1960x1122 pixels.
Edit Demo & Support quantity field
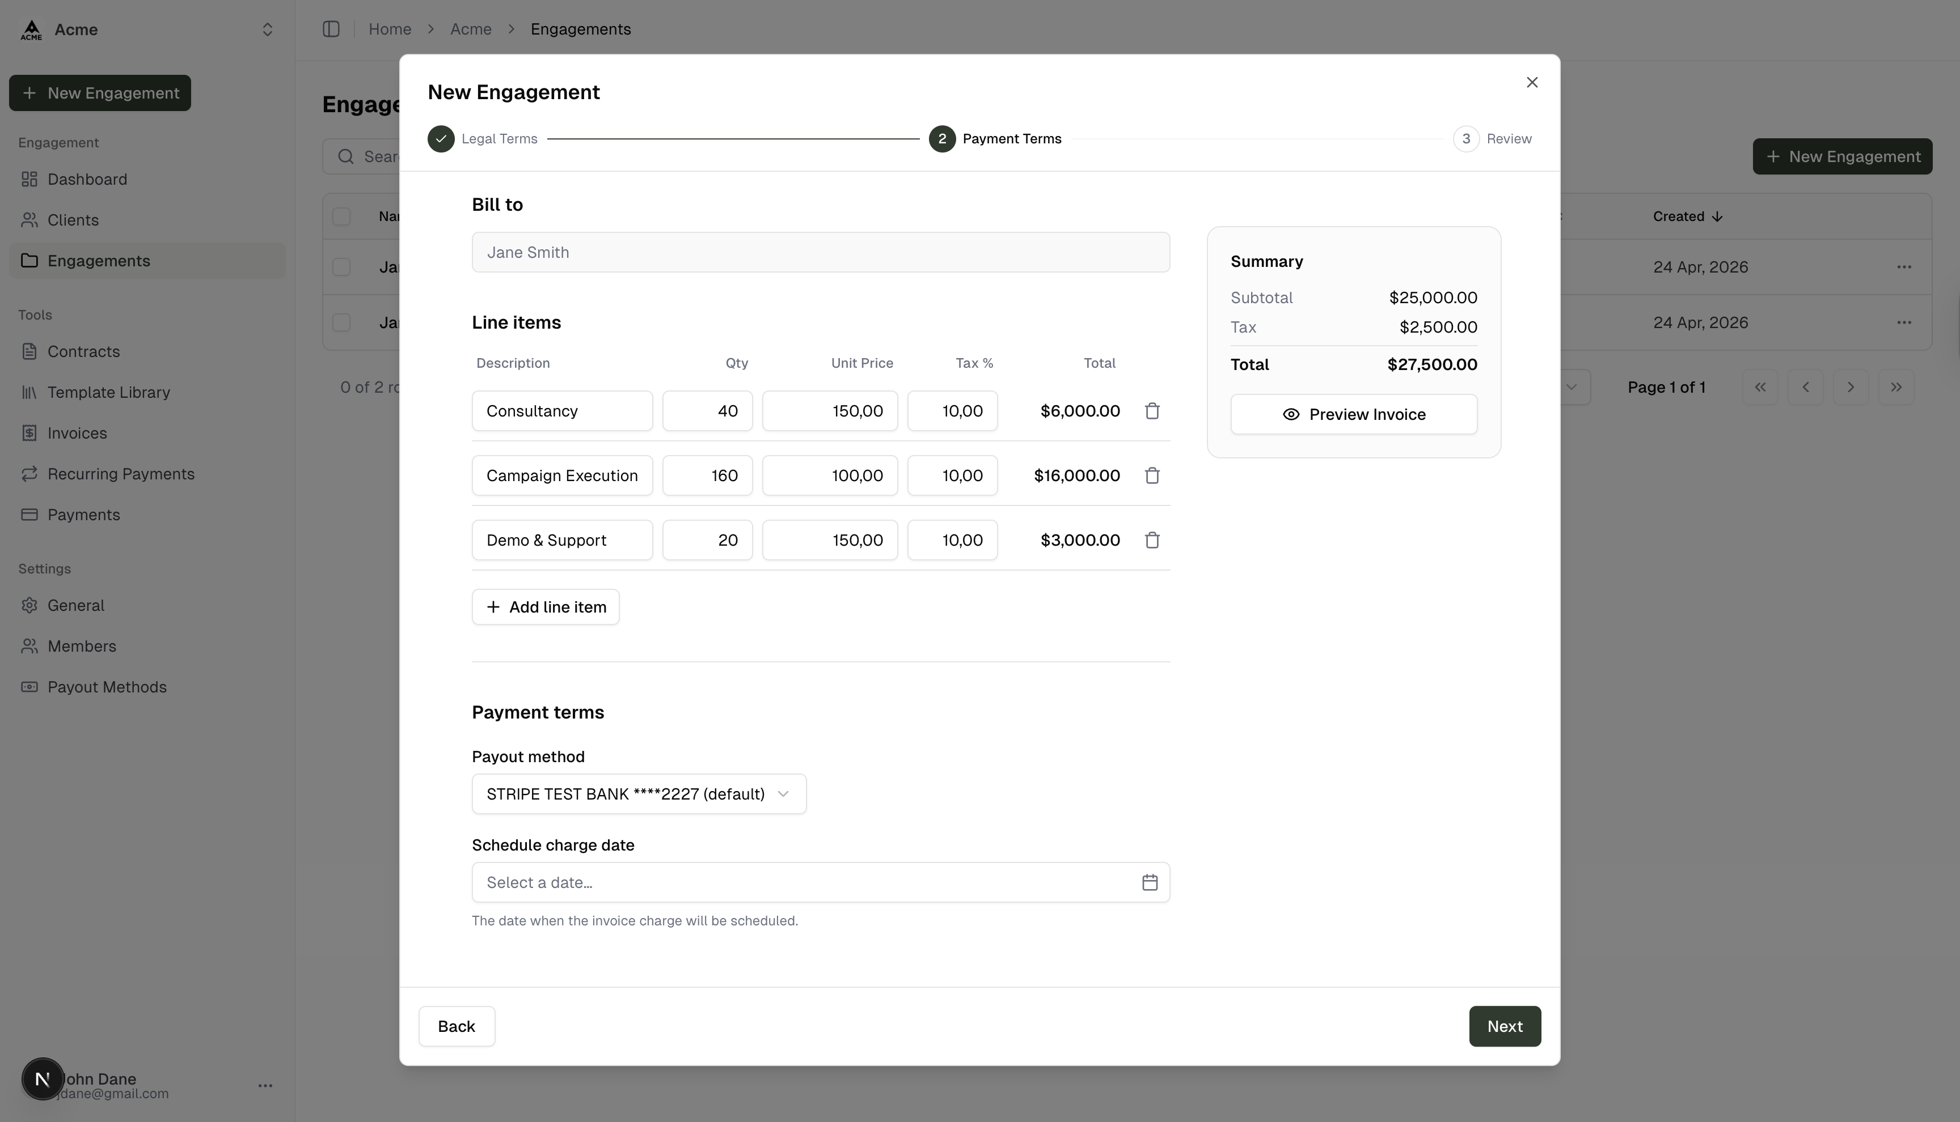[707, 540]
